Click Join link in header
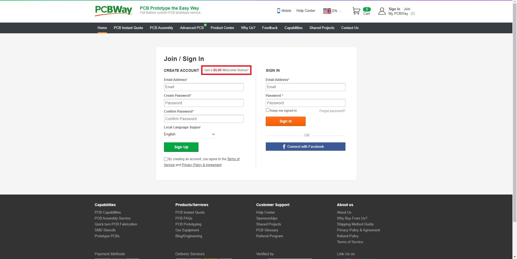 [x=407, y=9]
